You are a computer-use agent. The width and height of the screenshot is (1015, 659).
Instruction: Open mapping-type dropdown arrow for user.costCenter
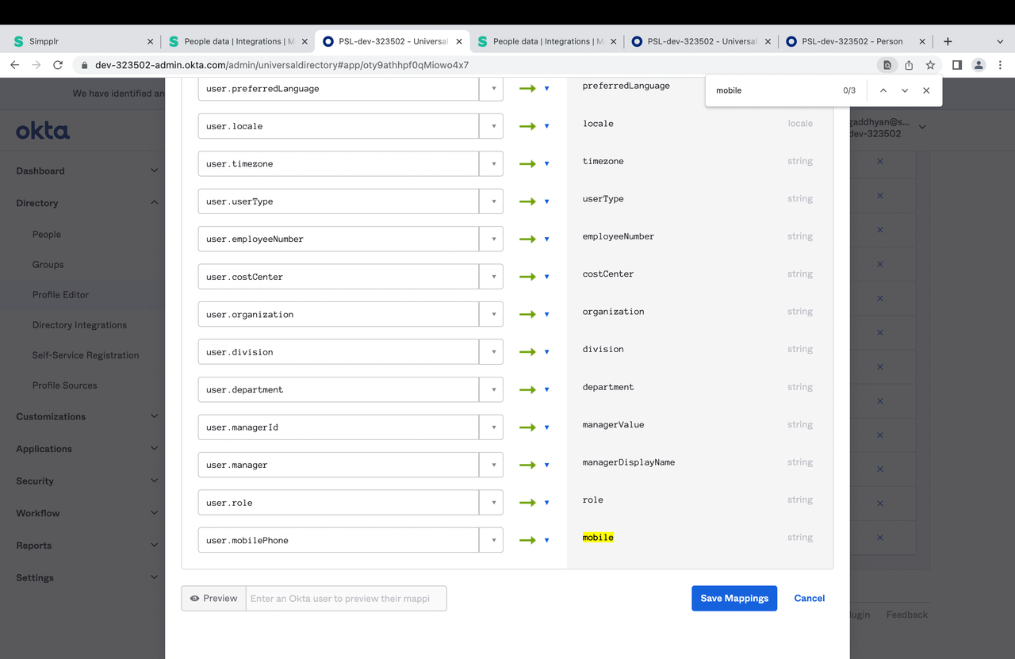click(546, 278)
